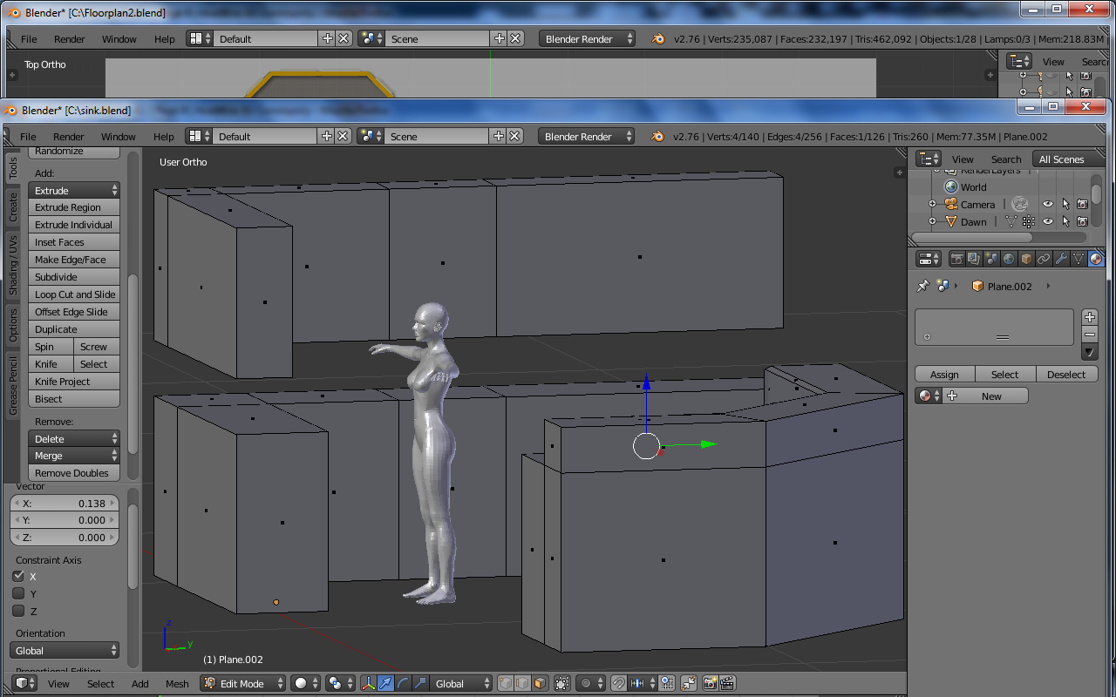
Task: Toggle Camera selectability cursor icon
Action: pyautogui.click(x=1065, y=205)
